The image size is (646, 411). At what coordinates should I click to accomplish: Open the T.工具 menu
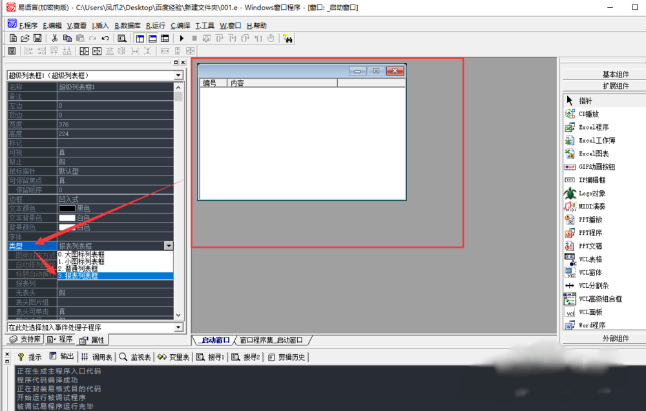(x=205, y=26)
